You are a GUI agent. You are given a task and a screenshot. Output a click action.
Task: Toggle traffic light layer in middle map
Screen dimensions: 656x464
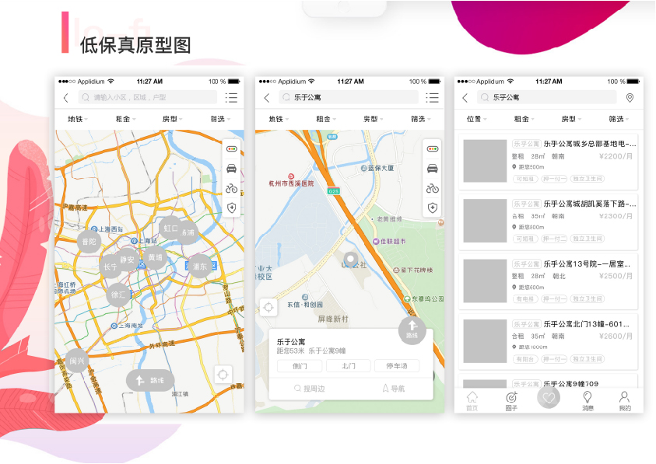[432, 148]
